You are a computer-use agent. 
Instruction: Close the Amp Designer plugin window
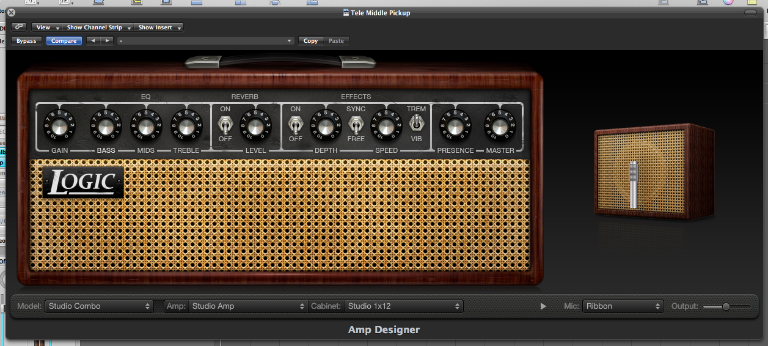[11, 12]
